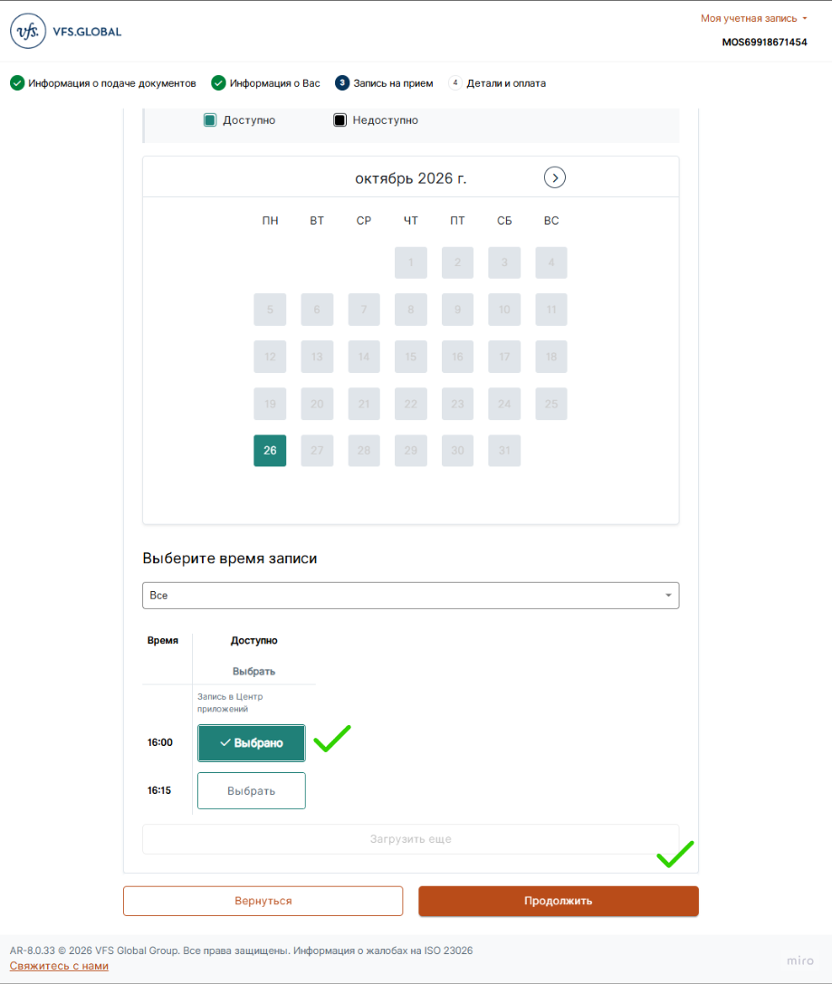Click the disabled October 1 date

tap(411, 263)
